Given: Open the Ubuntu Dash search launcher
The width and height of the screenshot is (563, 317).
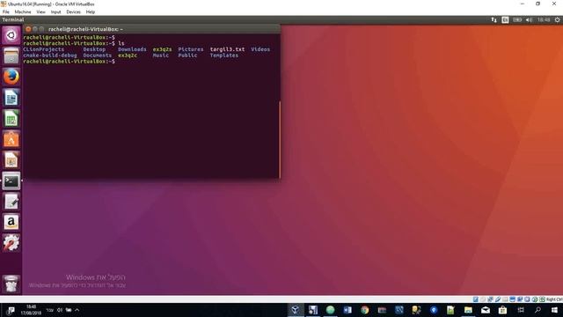Looking at the screenshot, I should (x=11, y=35).
